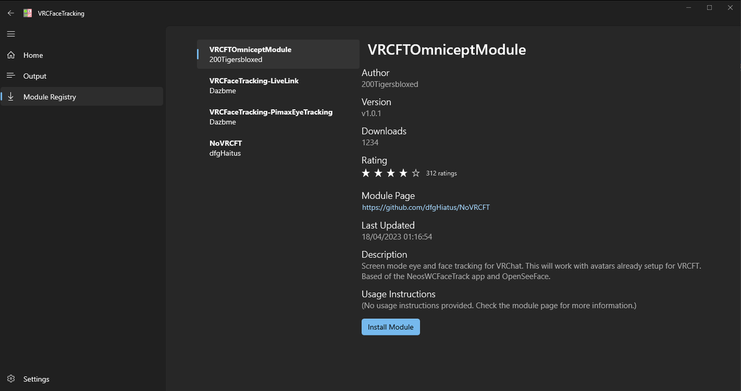741x391 pixels.
Task: Select NoVRCFT module by dfgHaitus
Action: pos(278,148)
